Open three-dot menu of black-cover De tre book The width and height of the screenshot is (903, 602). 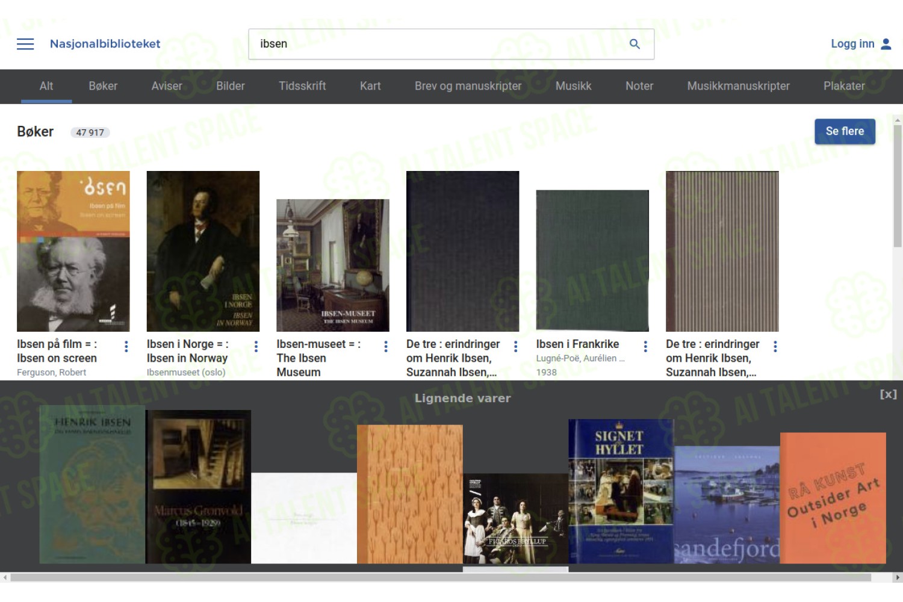coord(515,346)
